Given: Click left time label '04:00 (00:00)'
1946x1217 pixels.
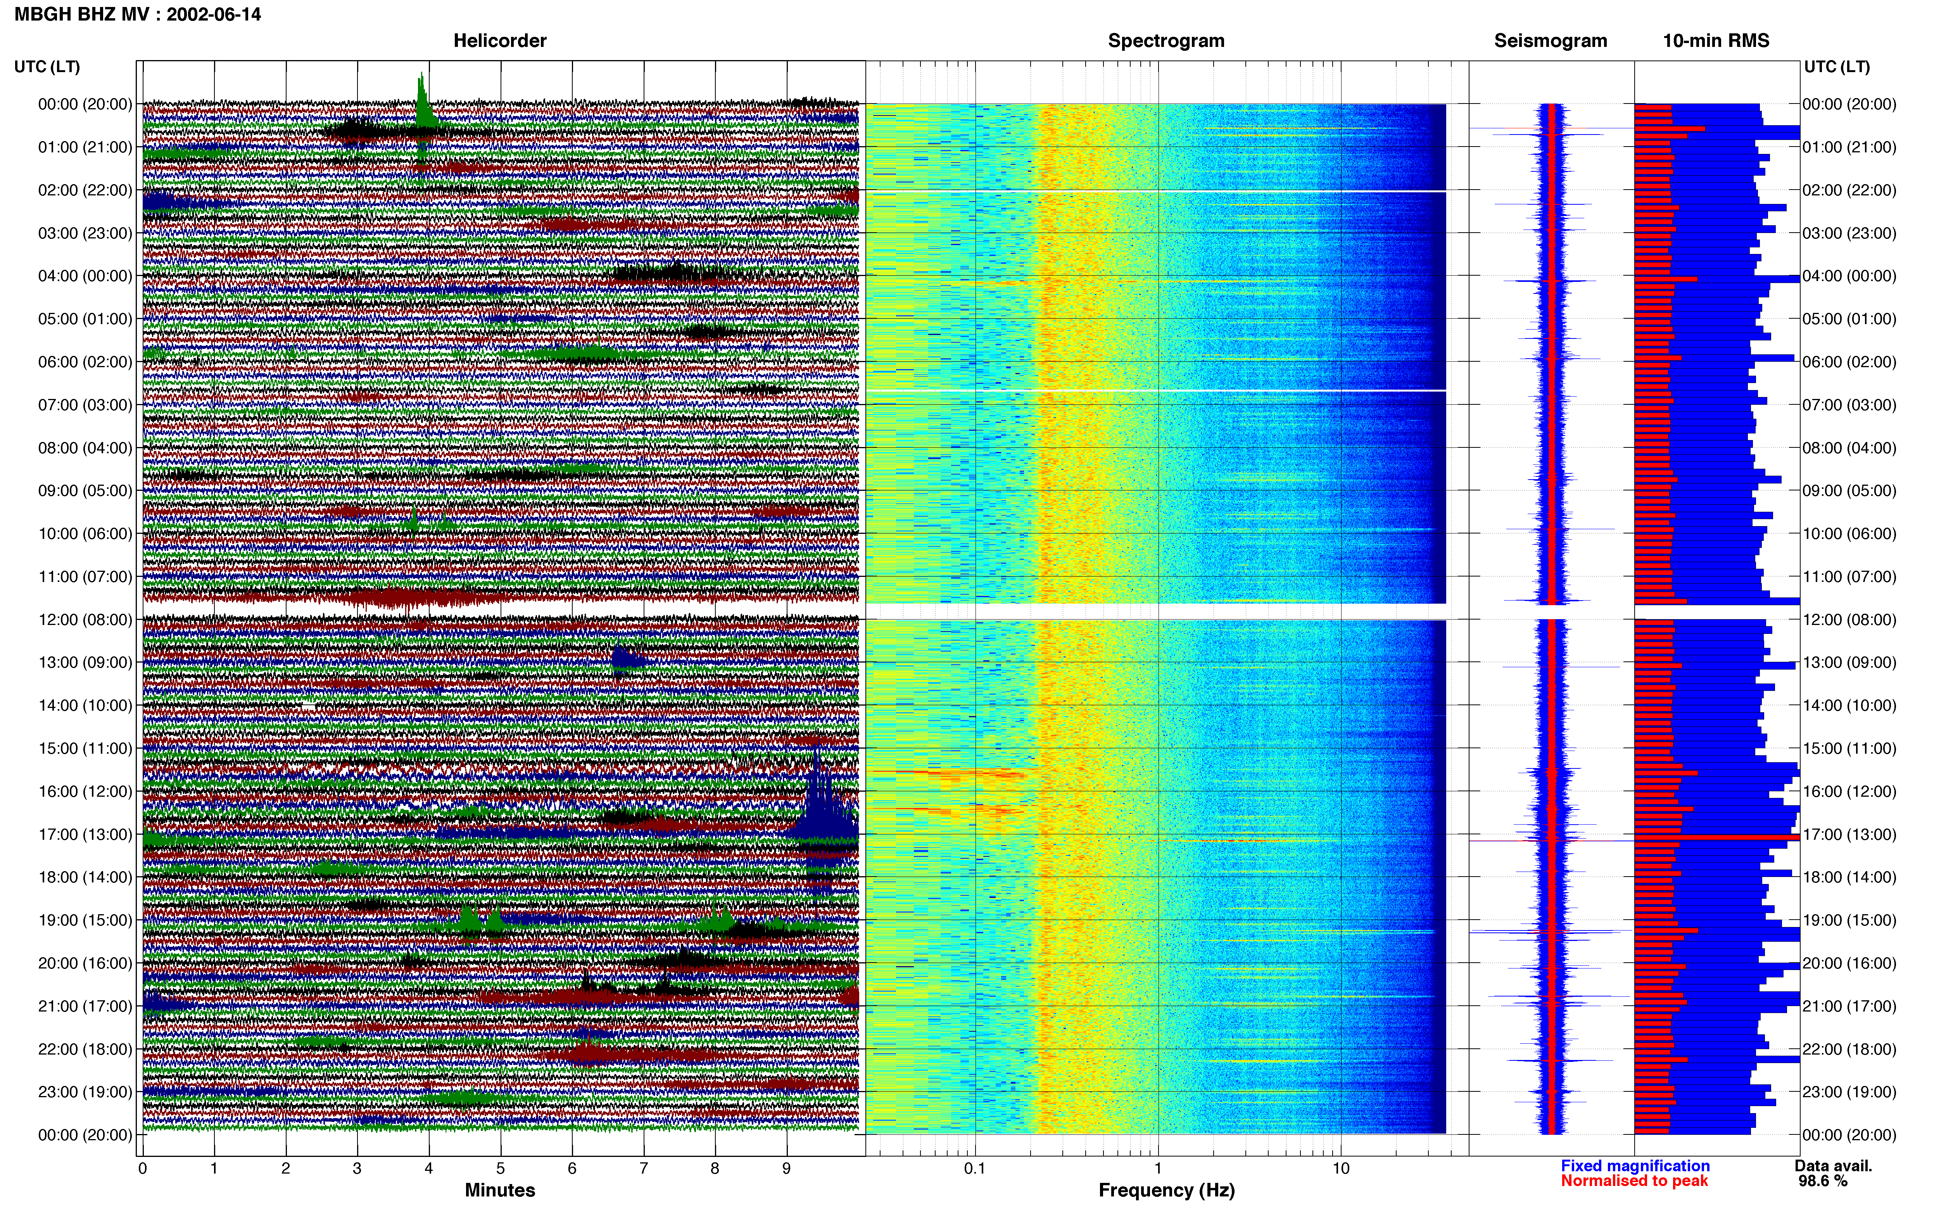Looking at the screenshot, I should pyautogui.click(x=85, y=275).
